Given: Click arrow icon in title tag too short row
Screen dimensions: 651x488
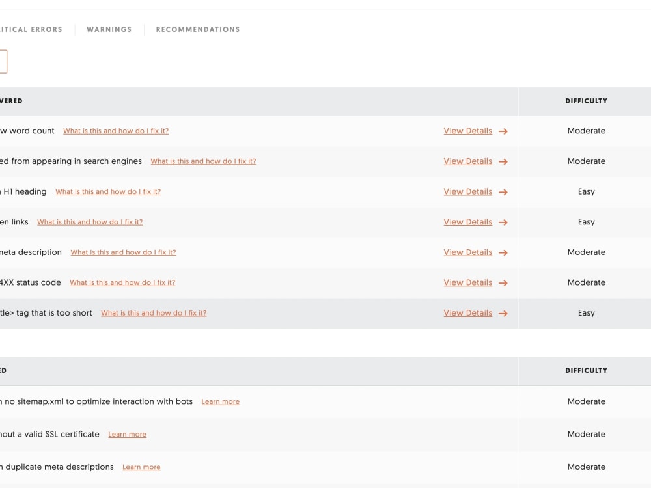Looking at the screenshot, I should [x=503, y=313].
